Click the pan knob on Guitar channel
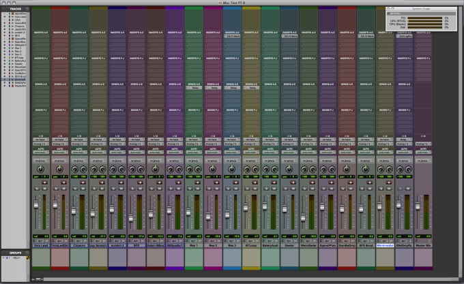Screen dimensions: 464x284 pyautogui.click(x=289, y=169)
